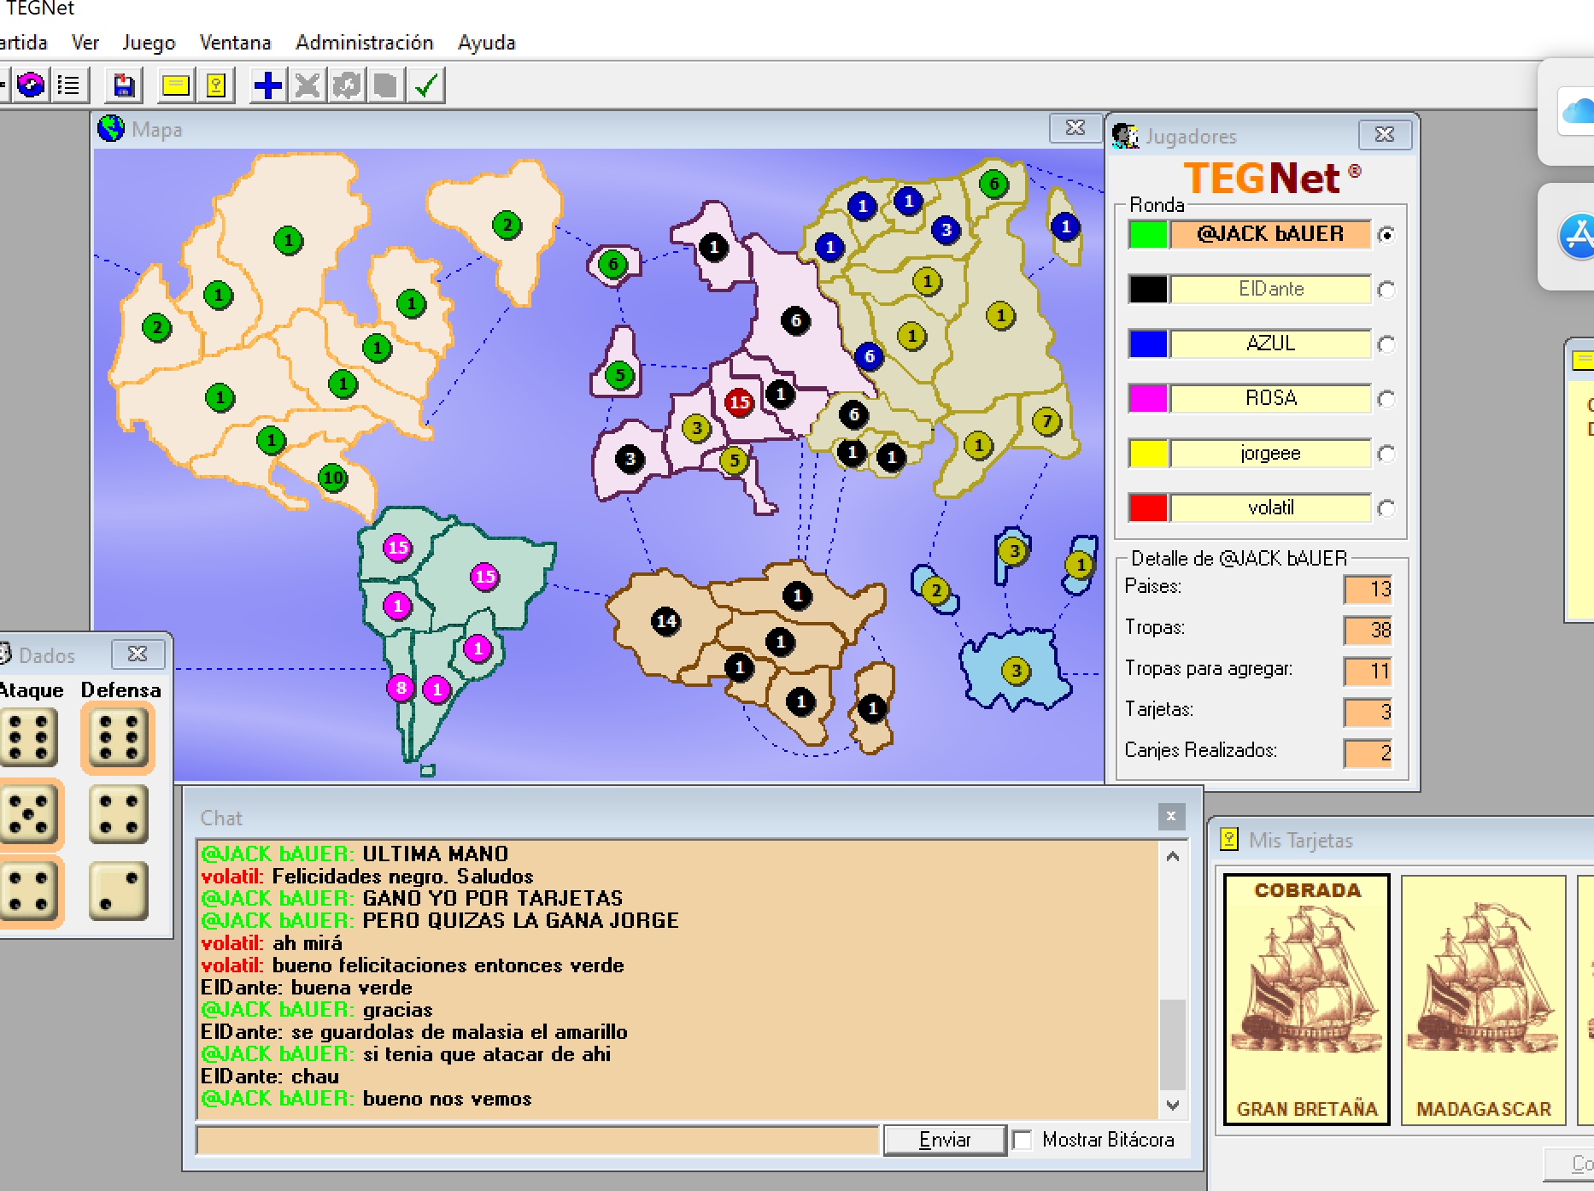Image resolution: width=1594 pixels, height=1191 pixels.
Task: Click the Tropas para agregar value 11
Action: point(1368,672)
